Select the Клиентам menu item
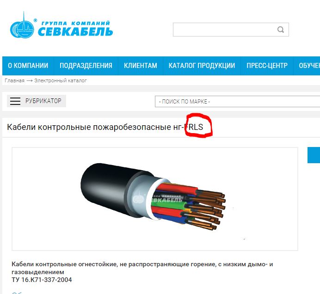The height and width of the screenshot is (294, 320). 141,66
